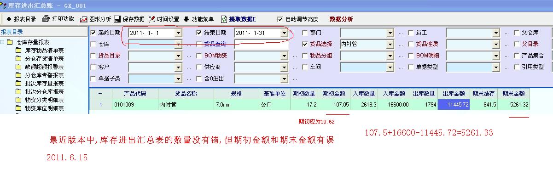Click the ellipsis button beside 仓库 dropdown
Screen dimensions: 553x175
click(x=189, y=45)
